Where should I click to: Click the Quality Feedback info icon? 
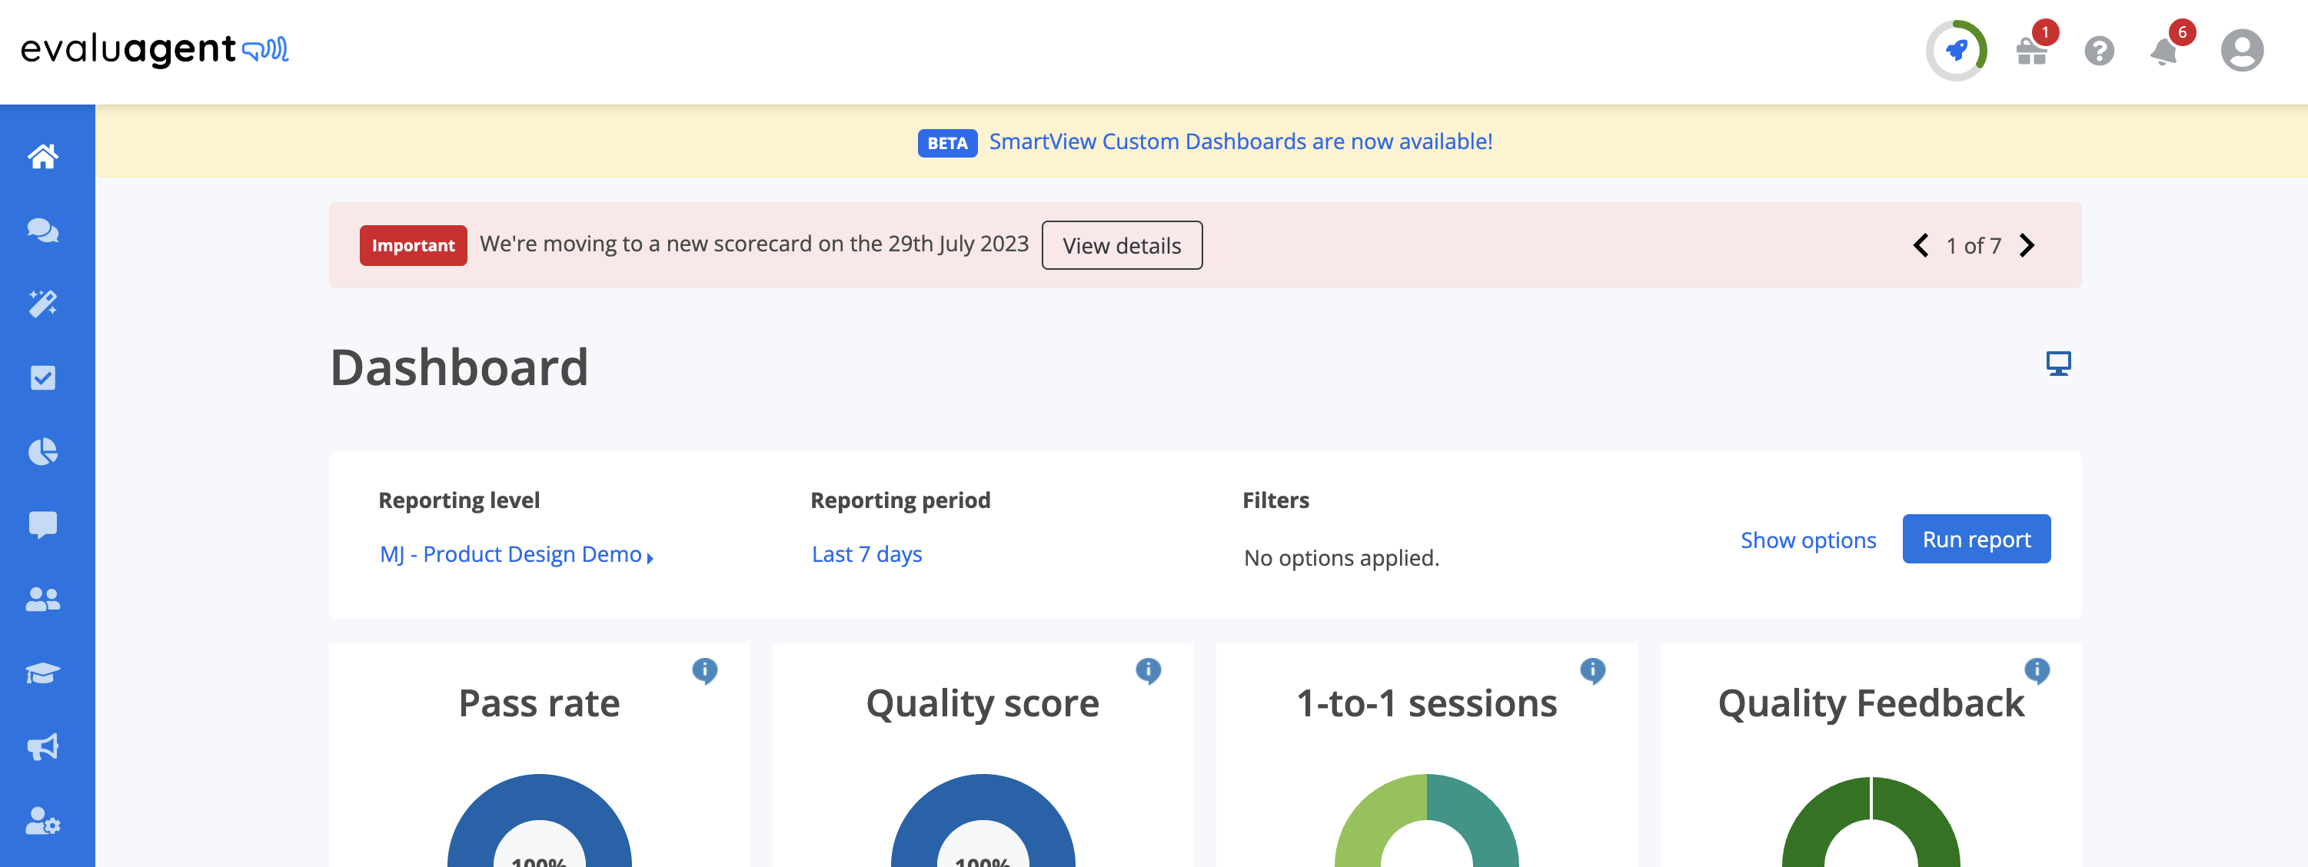pyautogui.click(x=2037, y=671)
